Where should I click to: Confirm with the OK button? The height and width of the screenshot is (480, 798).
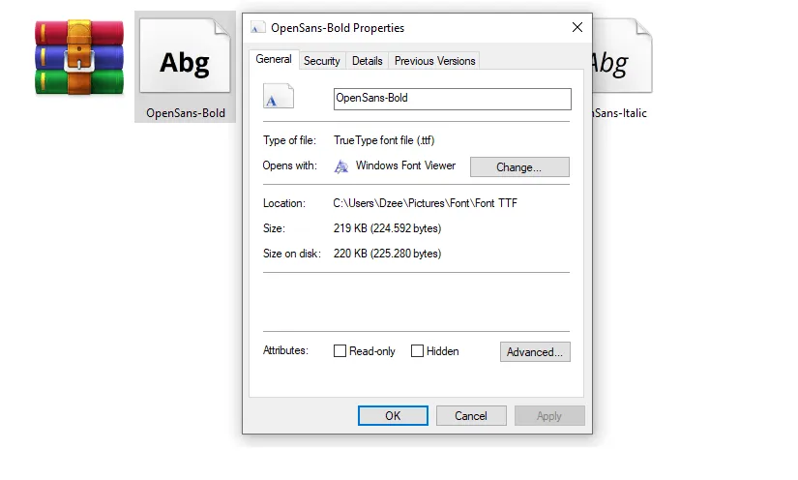coord(393,416)
